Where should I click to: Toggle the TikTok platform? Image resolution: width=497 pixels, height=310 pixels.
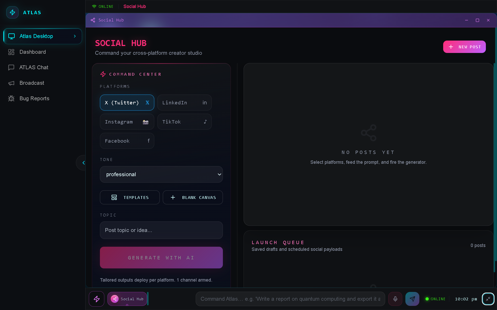tap(185, 122)
